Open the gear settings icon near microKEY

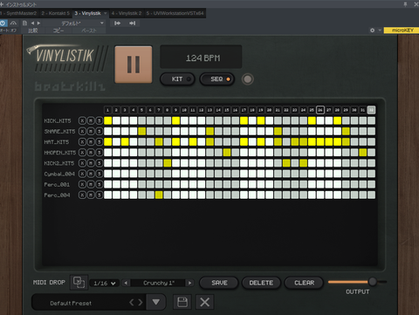point(372,31)
